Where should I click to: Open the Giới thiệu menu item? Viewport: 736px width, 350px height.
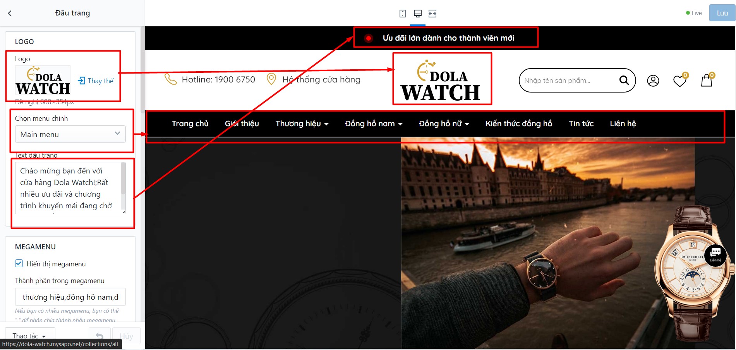coord(242,124)
